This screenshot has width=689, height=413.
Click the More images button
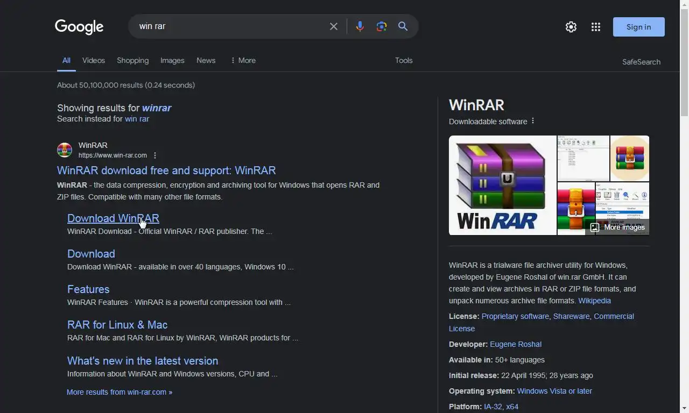(x=617, y=227)
